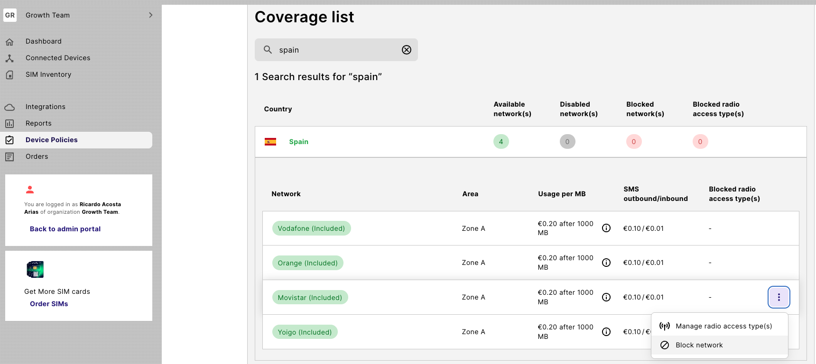Click Yoigo row Zone A cell
The width and height of the screenshot is (816, 364).
473,332
